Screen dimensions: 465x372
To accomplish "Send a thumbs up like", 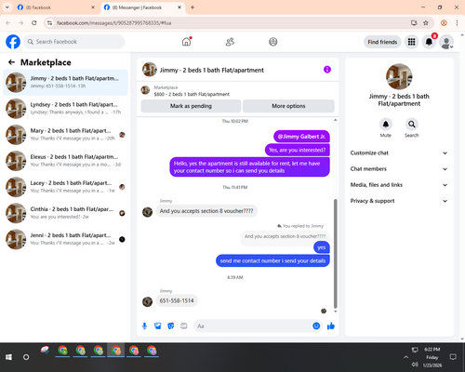I will [x=331, y=325].
